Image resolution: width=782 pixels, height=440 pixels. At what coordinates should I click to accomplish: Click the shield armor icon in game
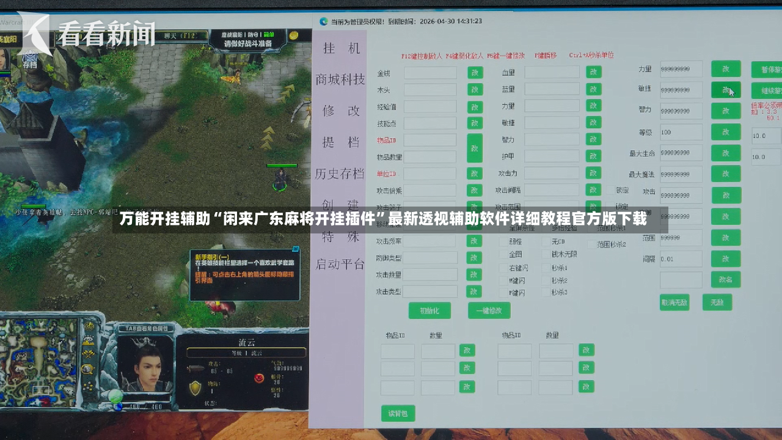[195, 387]
